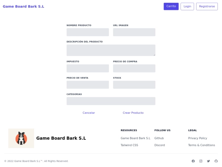Screen dimensions: 222x167
Task: Focus the Impuesto input field
Action: tap(88, 68)
